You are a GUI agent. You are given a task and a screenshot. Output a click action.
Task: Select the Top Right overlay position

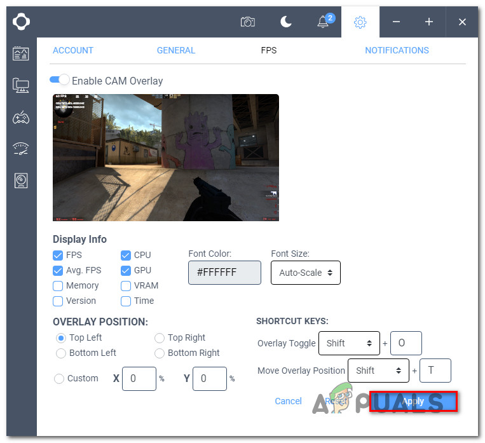160,338
